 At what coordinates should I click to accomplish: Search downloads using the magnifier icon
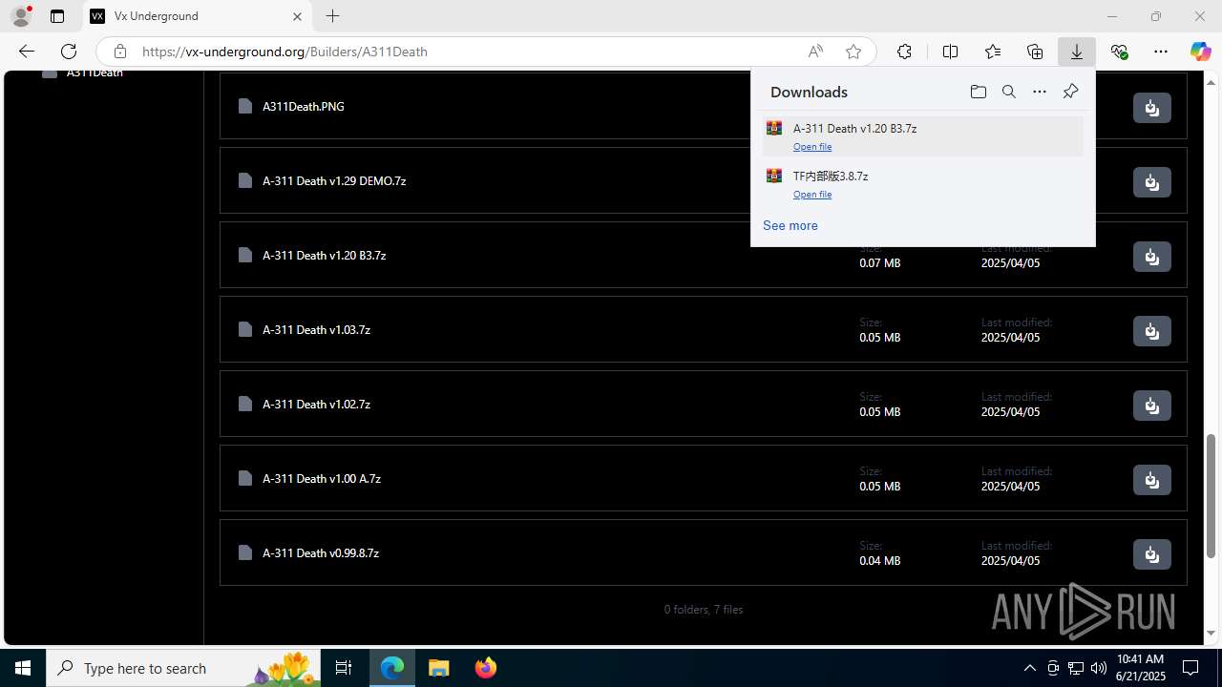(1008, 92)
